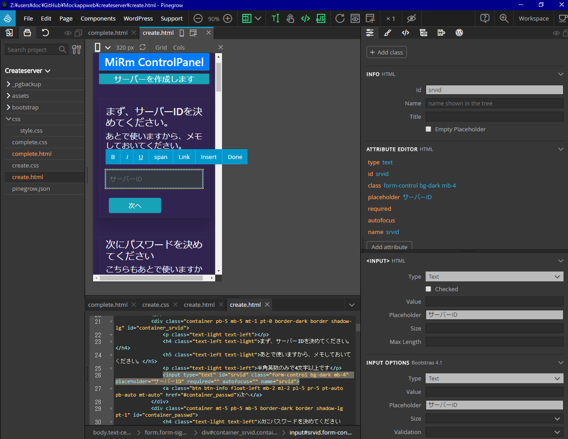568x439 pixels.
Task: Enable the Empty Placeholder checkbox
Action: point(428,129)
